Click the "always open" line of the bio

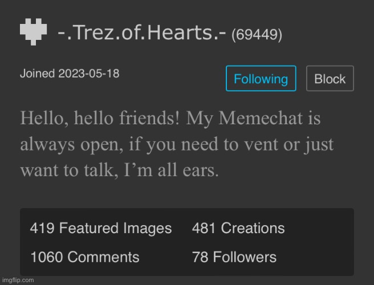[55, 145]
